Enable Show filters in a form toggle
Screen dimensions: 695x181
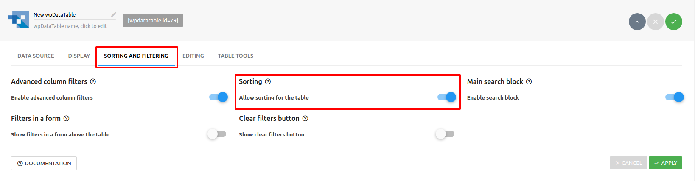click(217, 134)
